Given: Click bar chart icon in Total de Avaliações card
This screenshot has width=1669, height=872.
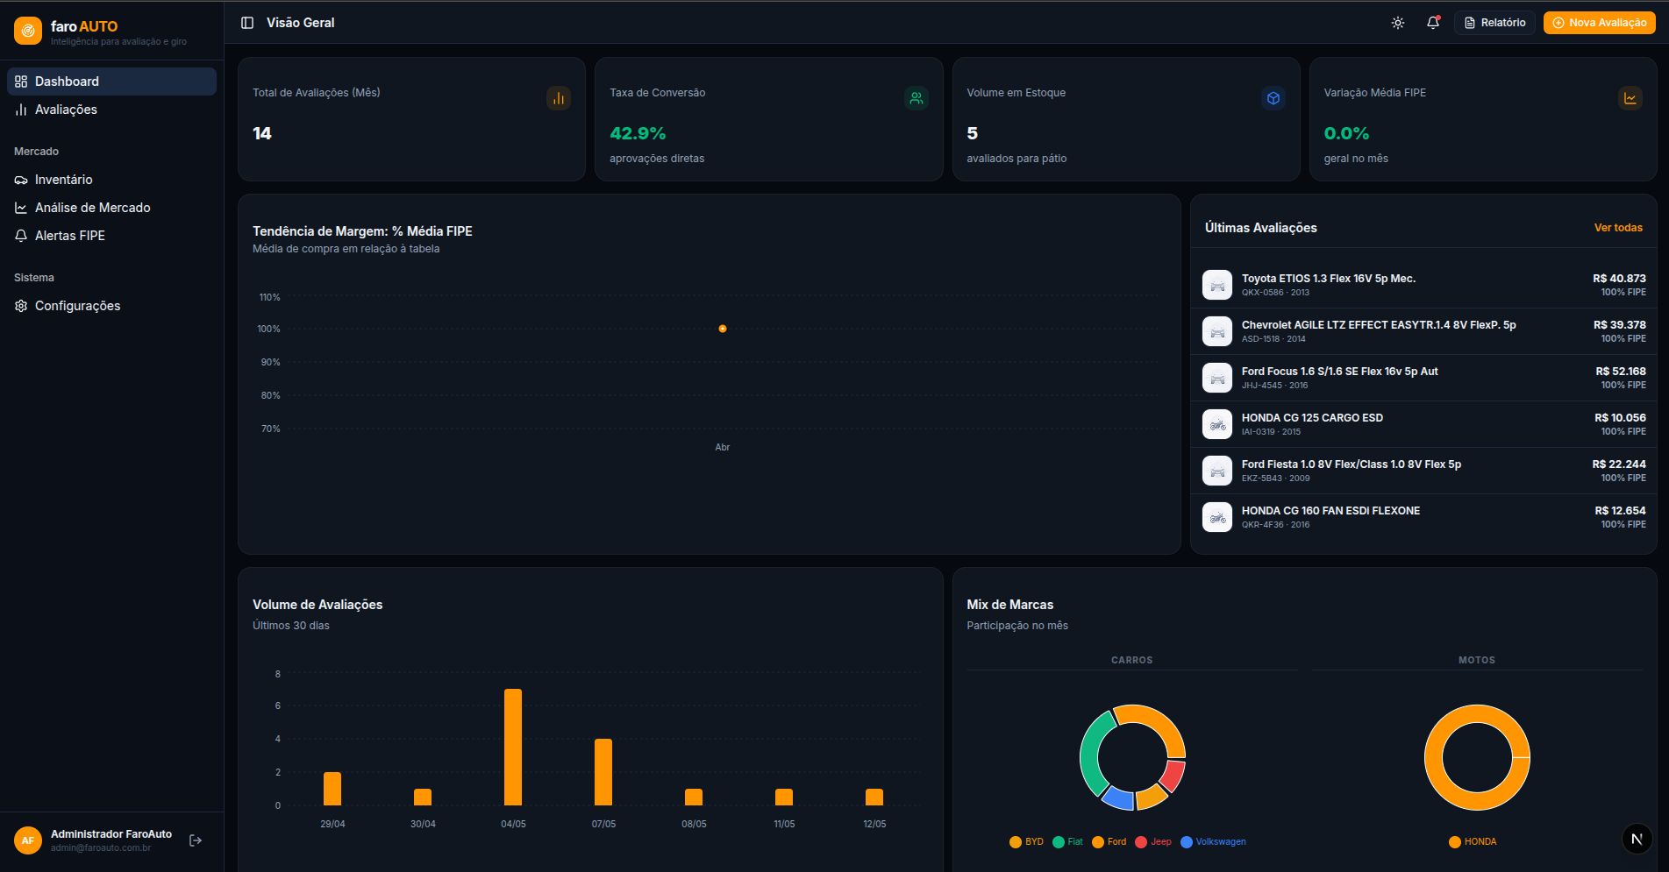Looking at the screenshot, I should pyautogui.click(x=559, y=98).
